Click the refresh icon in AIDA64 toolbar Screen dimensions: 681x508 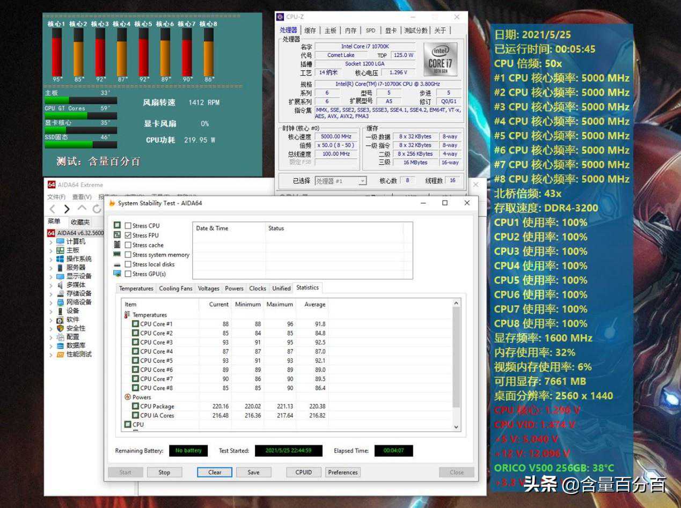[97, 209]
